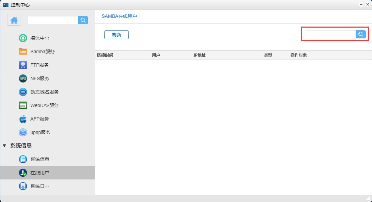372x202 pixels.
Task: Focus the online users search field
Action: click(x=330, y=34)
